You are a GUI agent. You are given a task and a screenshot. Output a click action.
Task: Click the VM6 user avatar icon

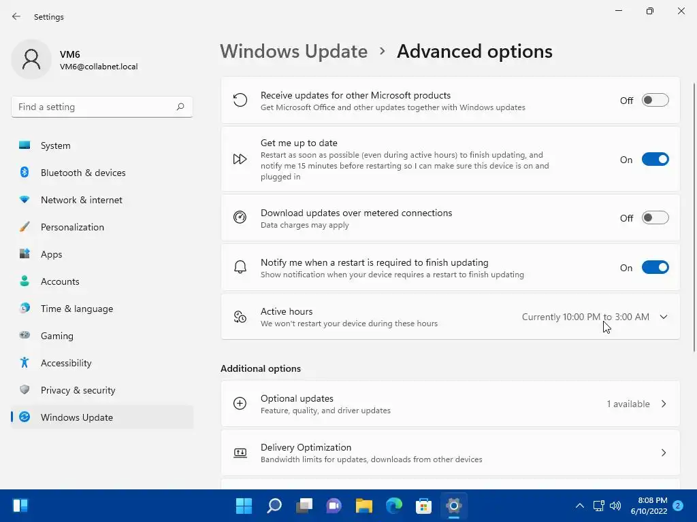point(31,59)
